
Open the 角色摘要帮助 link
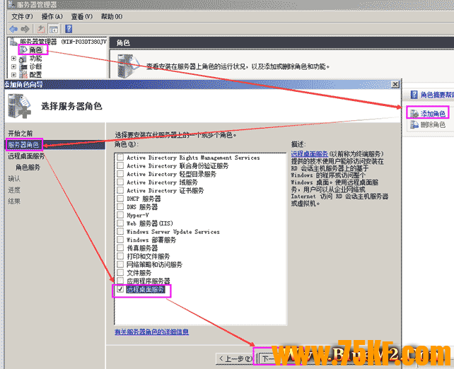click(x=437, y=95)
